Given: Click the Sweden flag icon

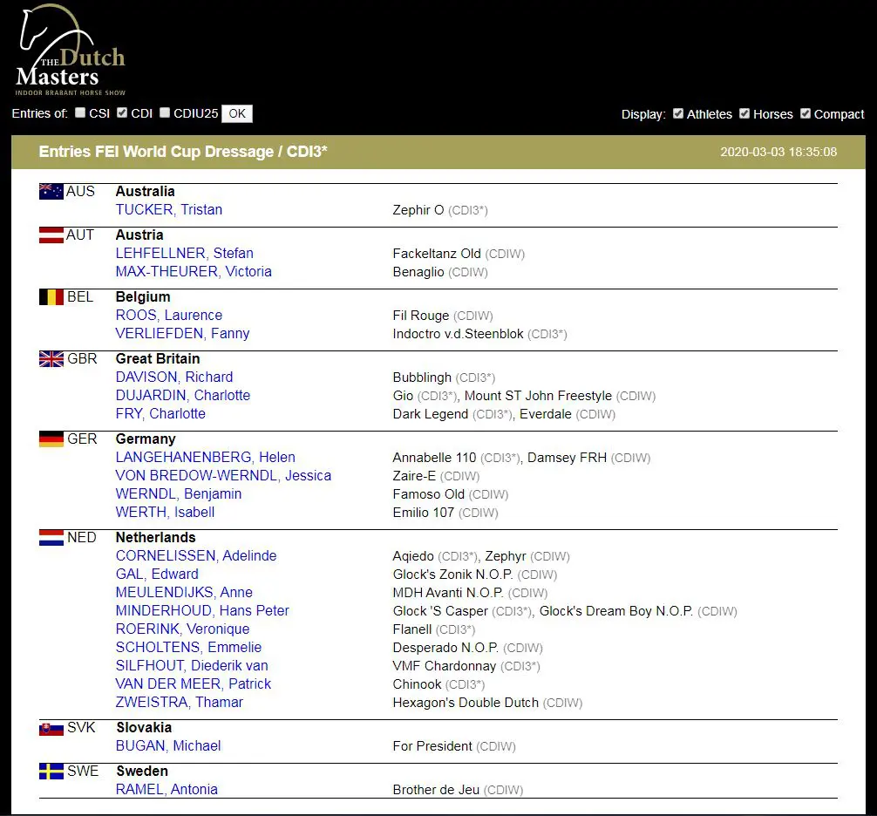Looking at the screenshot, I should click(51, 772).
